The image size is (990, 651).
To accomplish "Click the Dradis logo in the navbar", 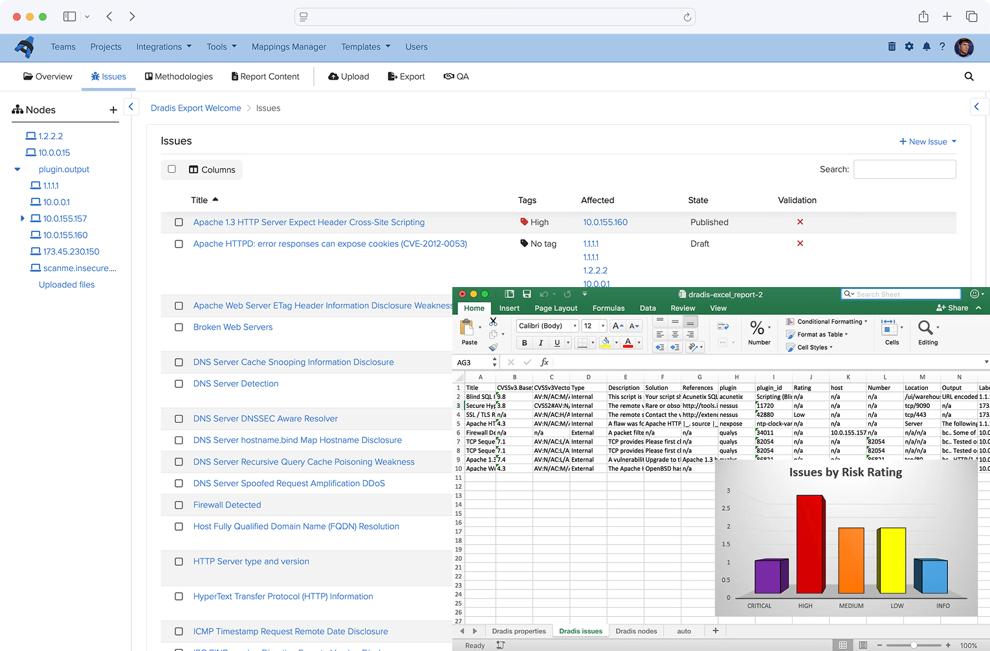I will 25,47.
